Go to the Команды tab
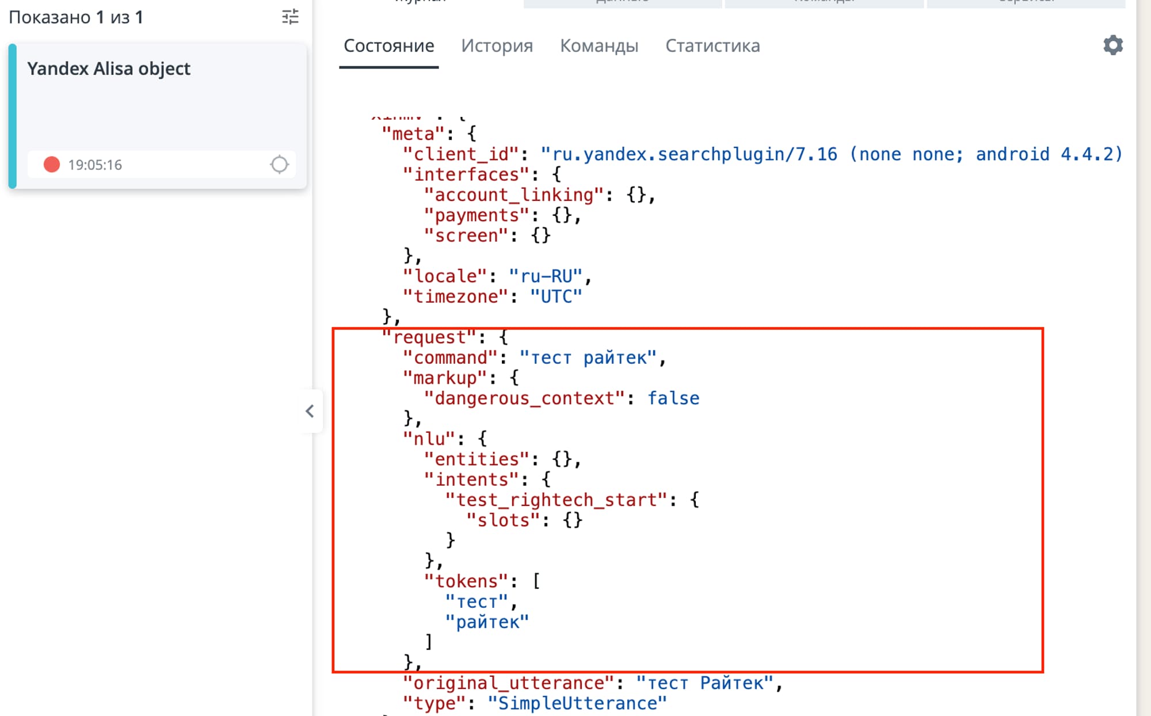The width and height of the screenshot is (1151, 716). 599,46
